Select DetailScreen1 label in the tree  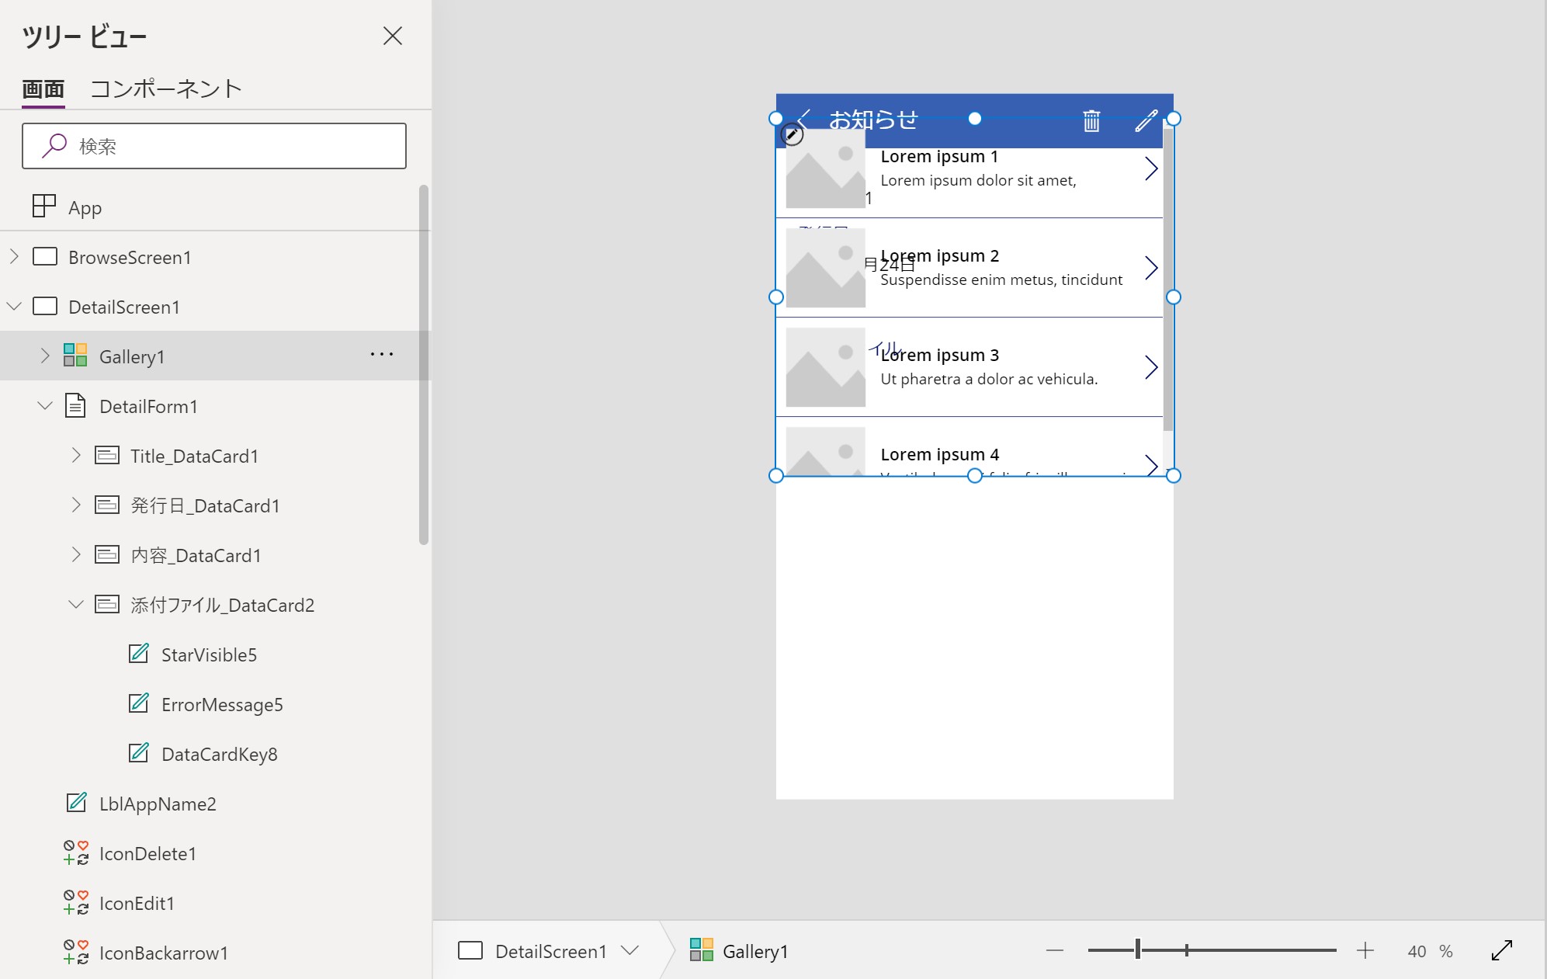pyautogui.click(x=124, y=307)
